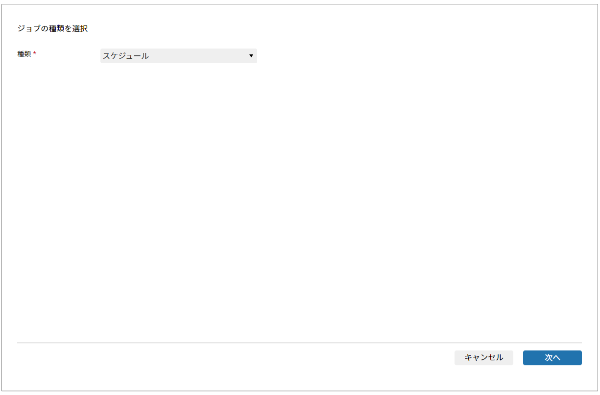Open the 種類 dropdown showing スケジュール
Viewport: 600px width, 395px height.
pos(178,56)
